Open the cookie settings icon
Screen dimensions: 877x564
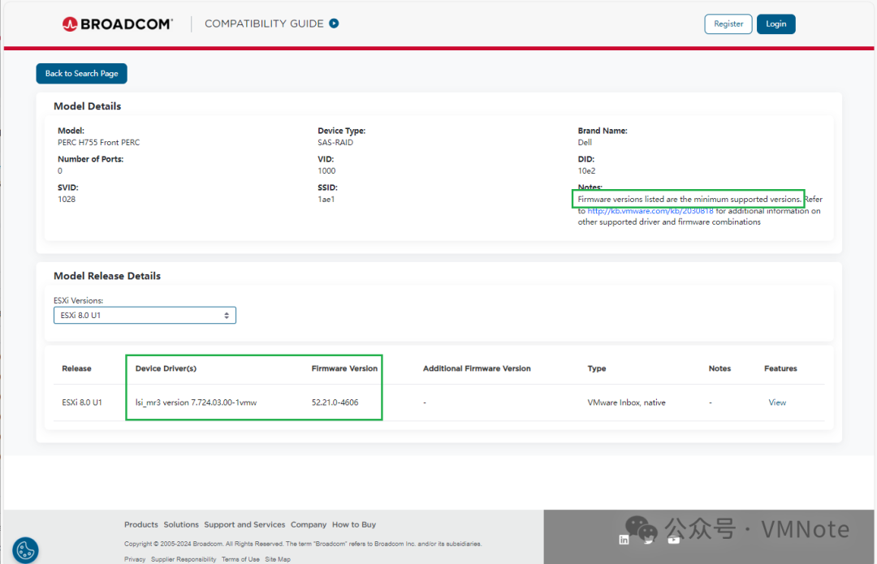click(x=25, y=550)
